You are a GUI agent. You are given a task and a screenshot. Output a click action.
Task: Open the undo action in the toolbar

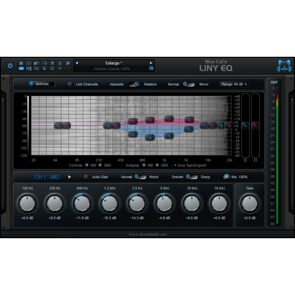click(x=36, y=63)
